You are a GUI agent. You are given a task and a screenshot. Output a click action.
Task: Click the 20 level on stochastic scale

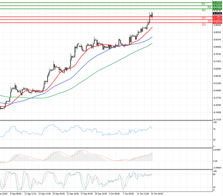(214, 187)
